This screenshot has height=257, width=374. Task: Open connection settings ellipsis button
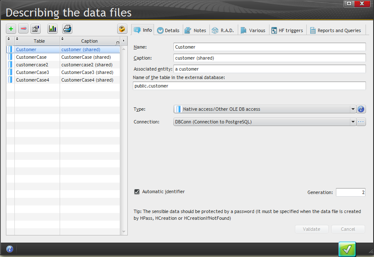[361, 122]
